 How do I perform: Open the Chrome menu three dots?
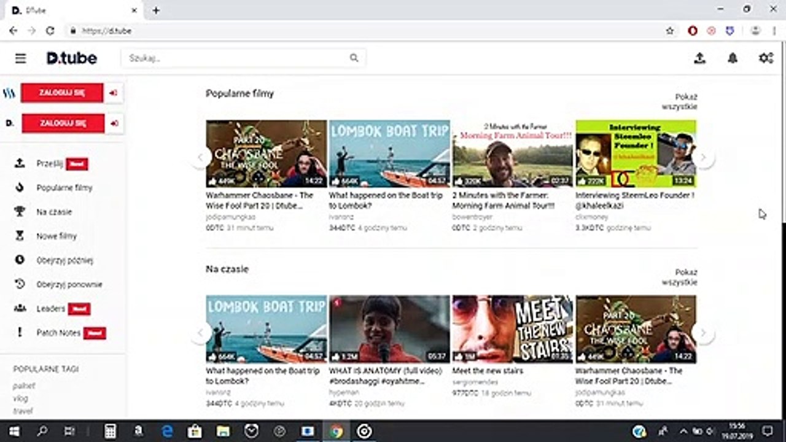click(x=774, y=31)
